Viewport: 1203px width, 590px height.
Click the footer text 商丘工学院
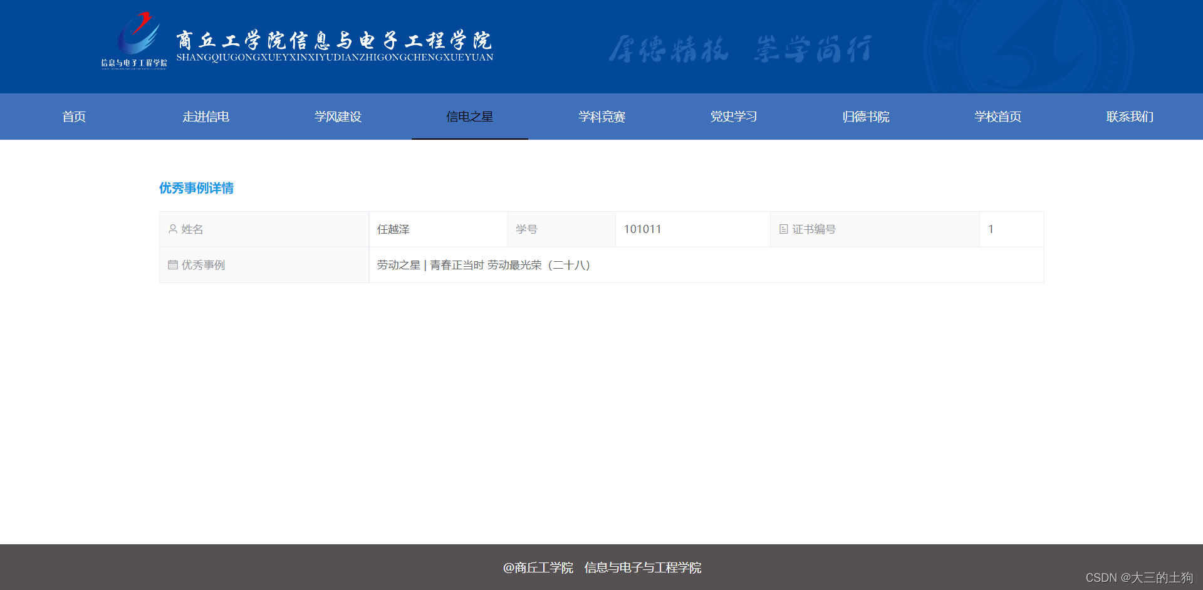pyautogui.click(x=539, y=567)
